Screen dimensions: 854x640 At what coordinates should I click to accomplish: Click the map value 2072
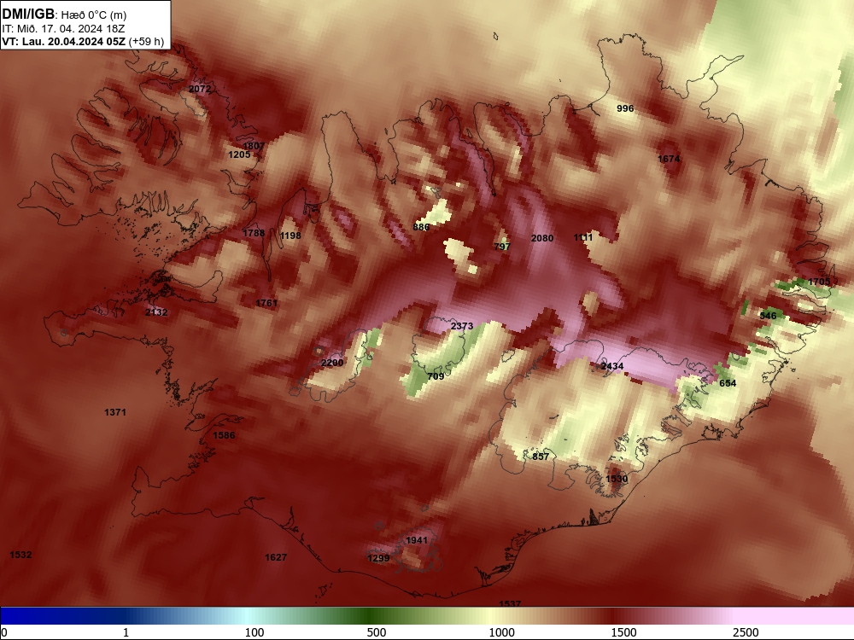pos(200,89)
